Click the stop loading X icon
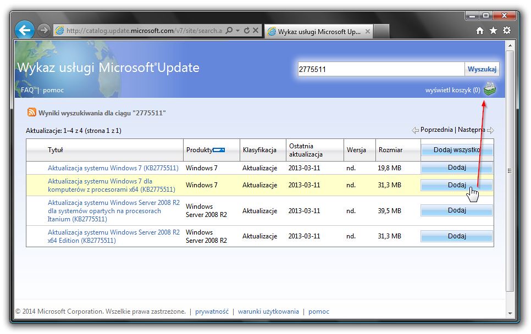 256,30
